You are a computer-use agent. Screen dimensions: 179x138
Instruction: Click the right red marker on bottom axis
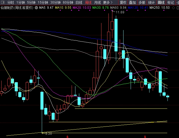click(145, 137)
